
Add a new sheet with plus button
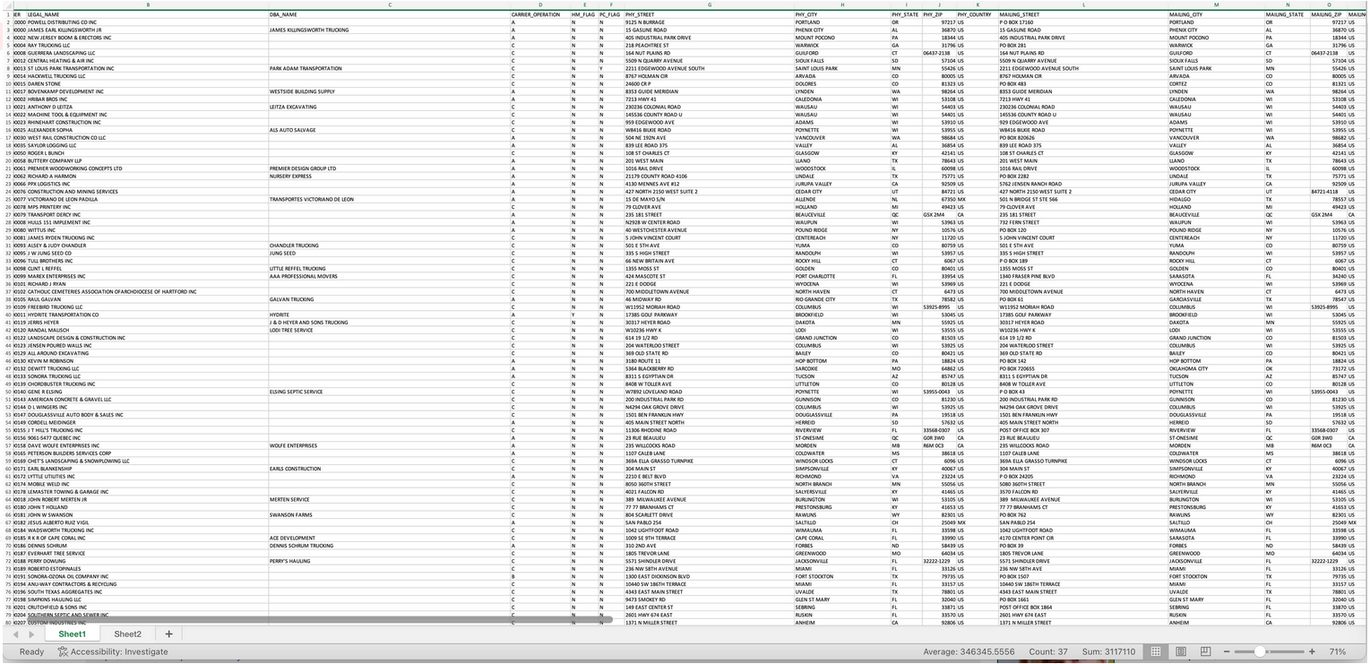coord(168,634)
